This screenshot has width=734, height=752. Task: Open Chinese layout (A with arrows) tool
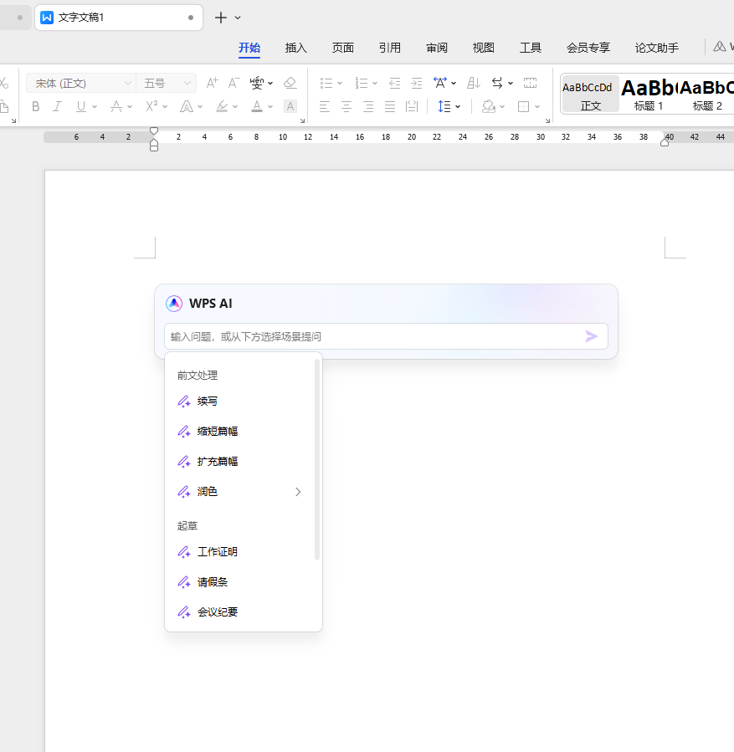click(x=440, y=83)
